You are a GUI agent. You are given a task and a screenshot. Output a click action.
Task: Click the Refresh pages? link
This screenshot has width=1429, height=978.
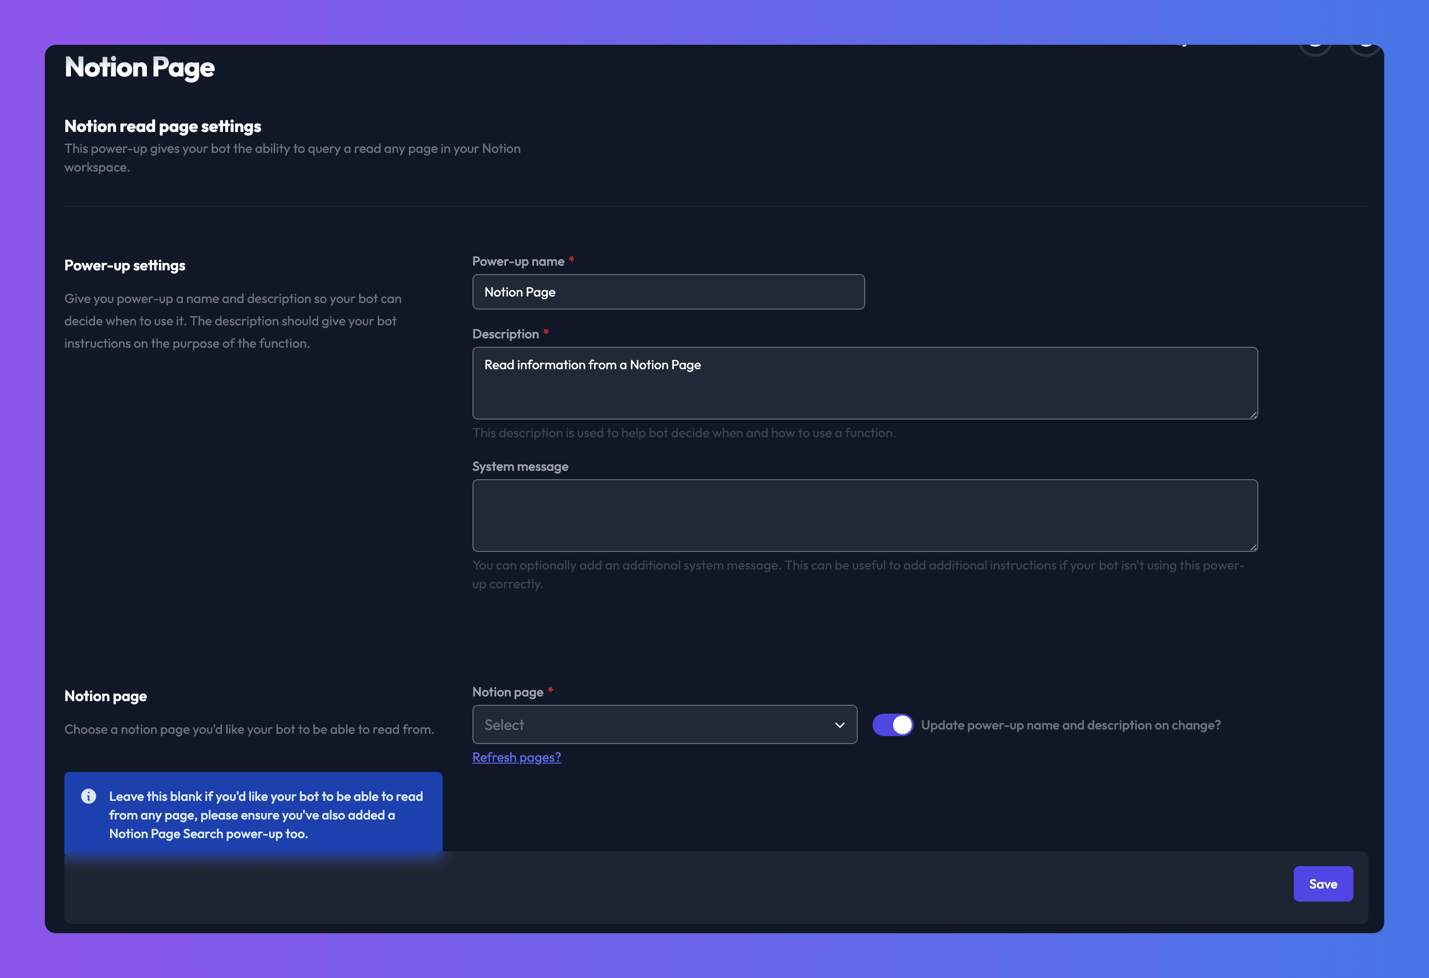click(516, 758)
